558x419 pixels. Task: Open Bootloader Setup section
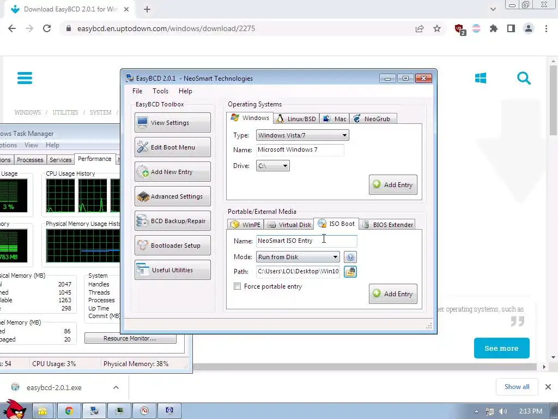coord(173,246)
